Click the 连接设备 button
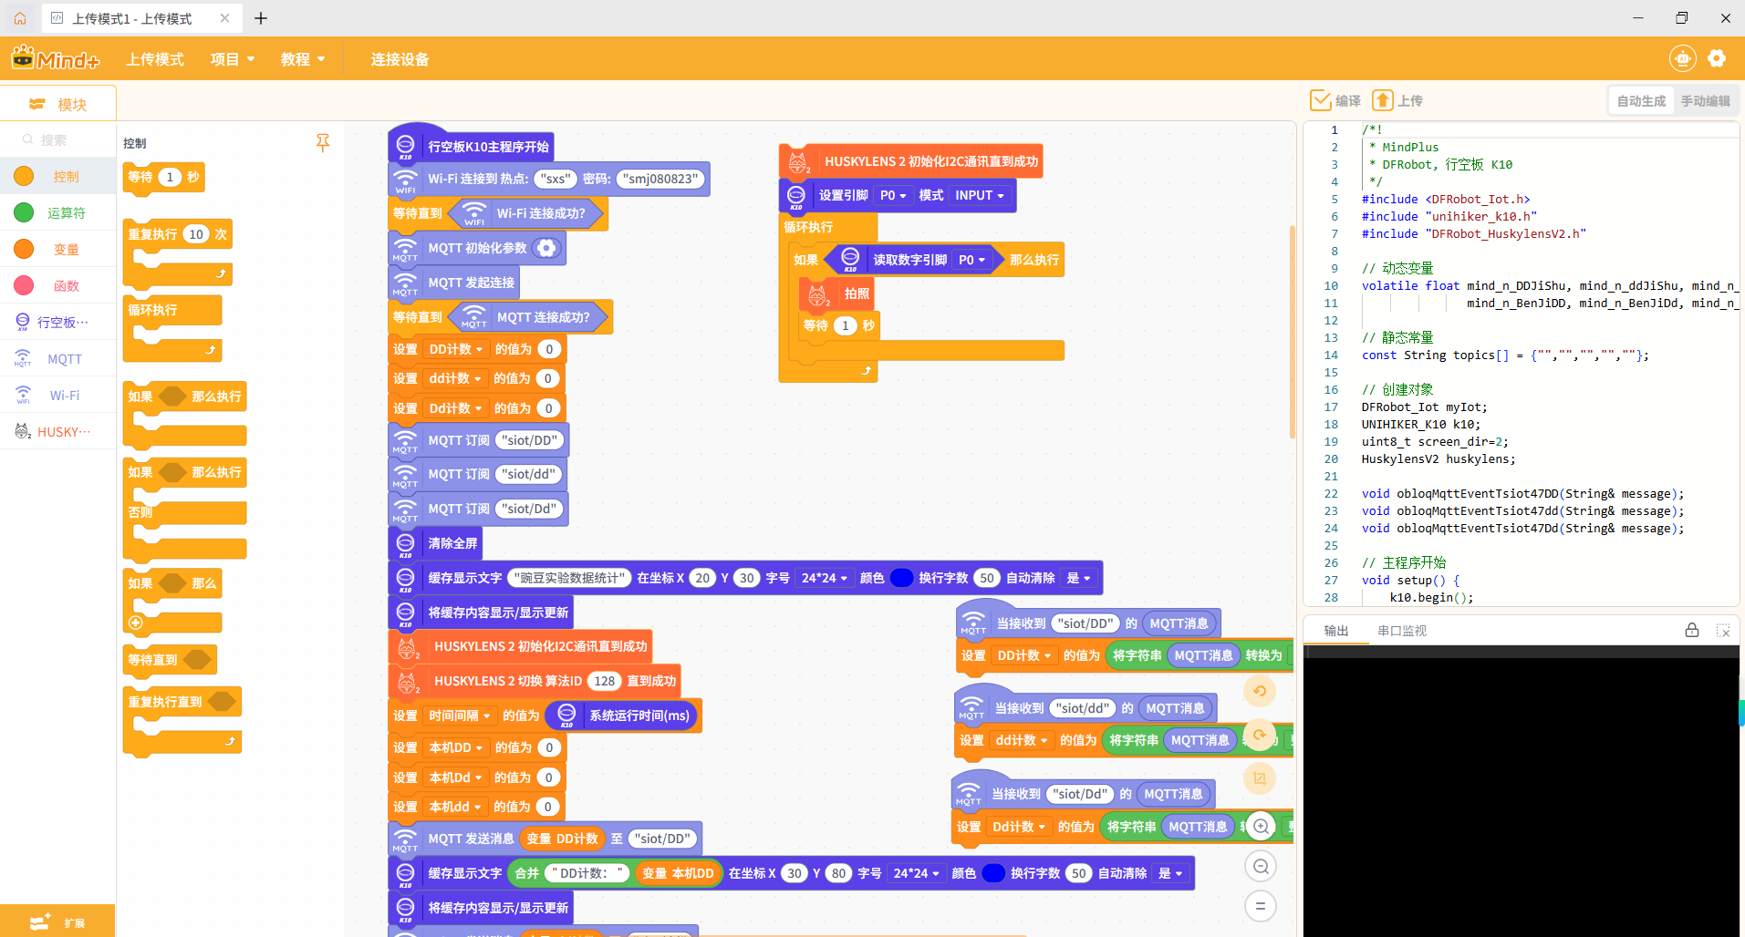The width and height of the screenshot is (1745, 937). click(x=400, y=59)
